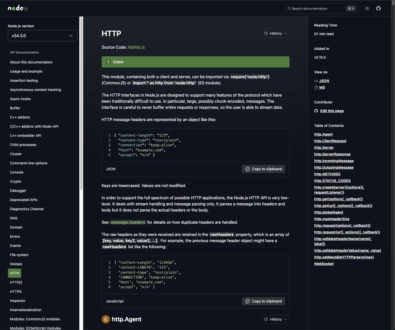Jump to http.ClientRequest in contents
The width and height of the screenshot is (395, 330).
330,141
